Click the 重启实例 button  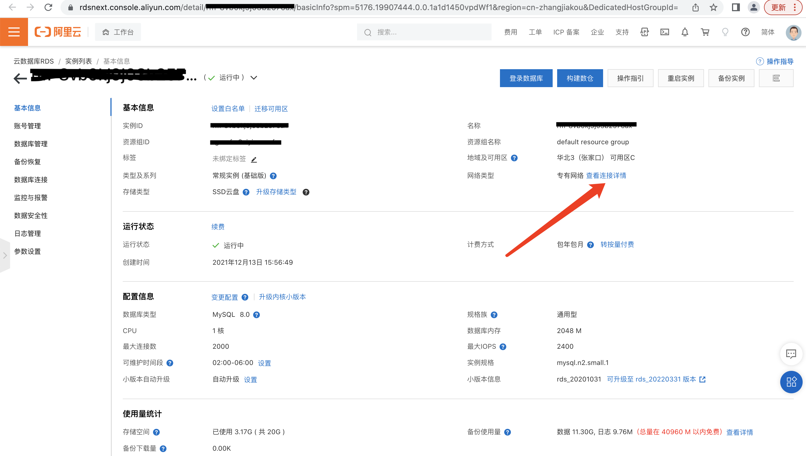click(x=681, y=78)
